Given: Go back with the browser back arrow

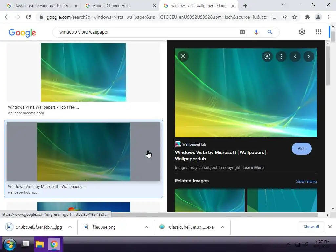Looking at the screenshot, I should (x=7, y=17).
